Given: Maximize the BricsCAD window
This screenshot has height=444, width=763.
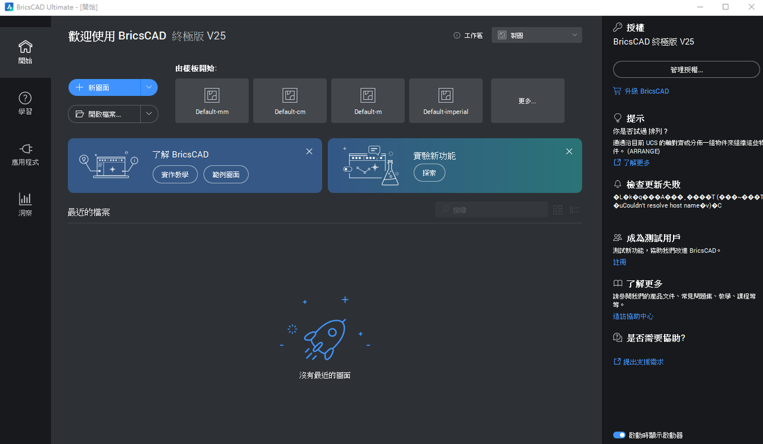Looking at the screenshot, I should click(x=725, y=7).
